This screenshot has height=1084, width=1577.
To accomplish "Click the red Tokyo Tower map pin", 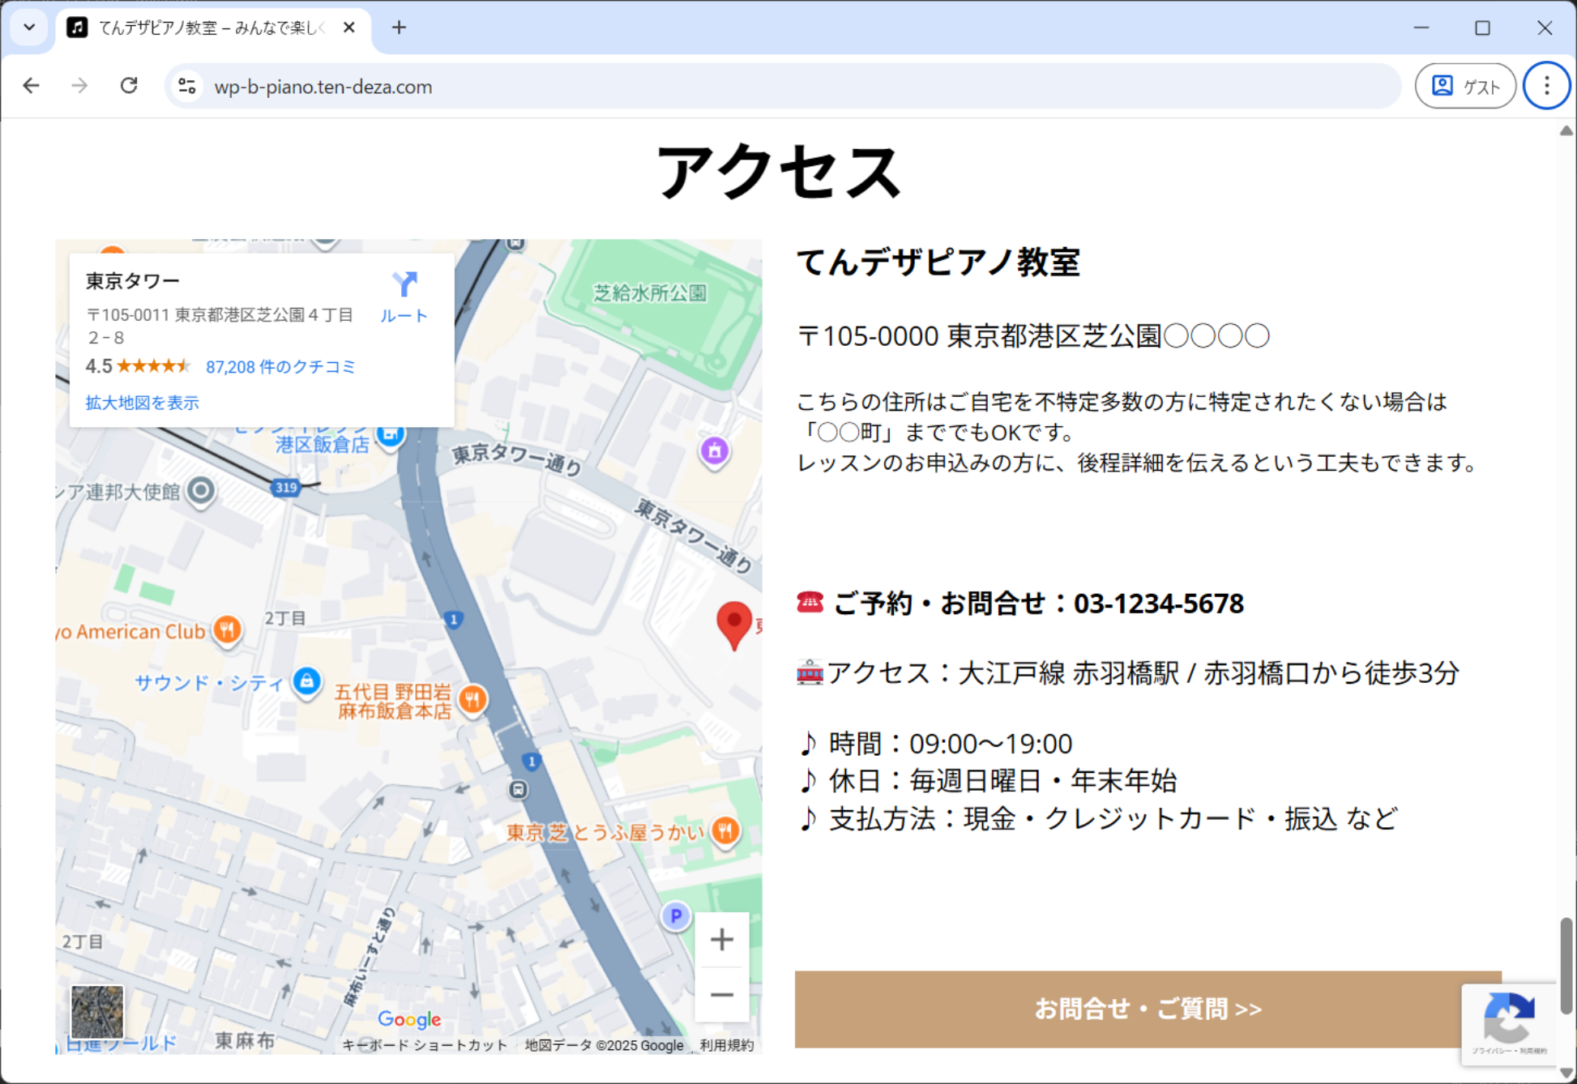I will tap(734, 623).
